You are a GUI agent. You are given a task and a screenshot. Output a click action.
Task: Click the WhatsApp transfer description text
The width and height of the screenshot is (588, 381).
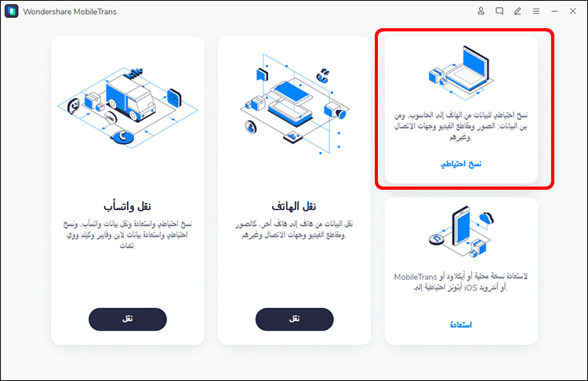[128, 234]
